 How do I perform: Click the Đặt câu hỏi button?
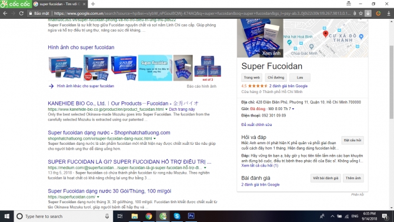pos(352,140)
